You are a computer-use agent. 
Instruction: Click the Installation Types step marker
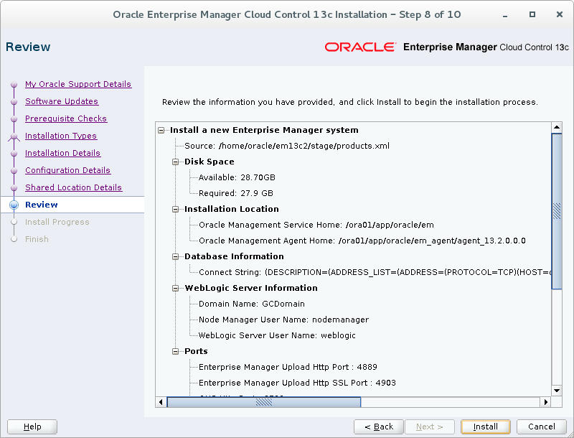point(14,136)
